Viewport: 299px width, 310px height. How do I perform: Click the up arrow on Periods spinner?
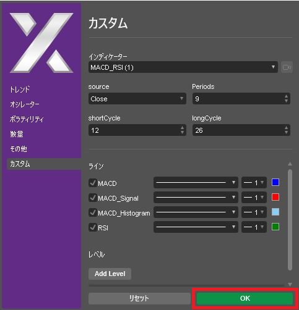point(286,96)
